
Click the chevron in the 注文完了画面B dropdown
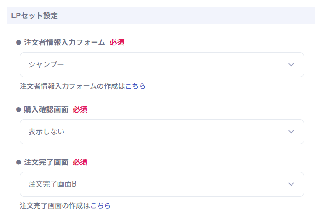click(x=291, y=184)
